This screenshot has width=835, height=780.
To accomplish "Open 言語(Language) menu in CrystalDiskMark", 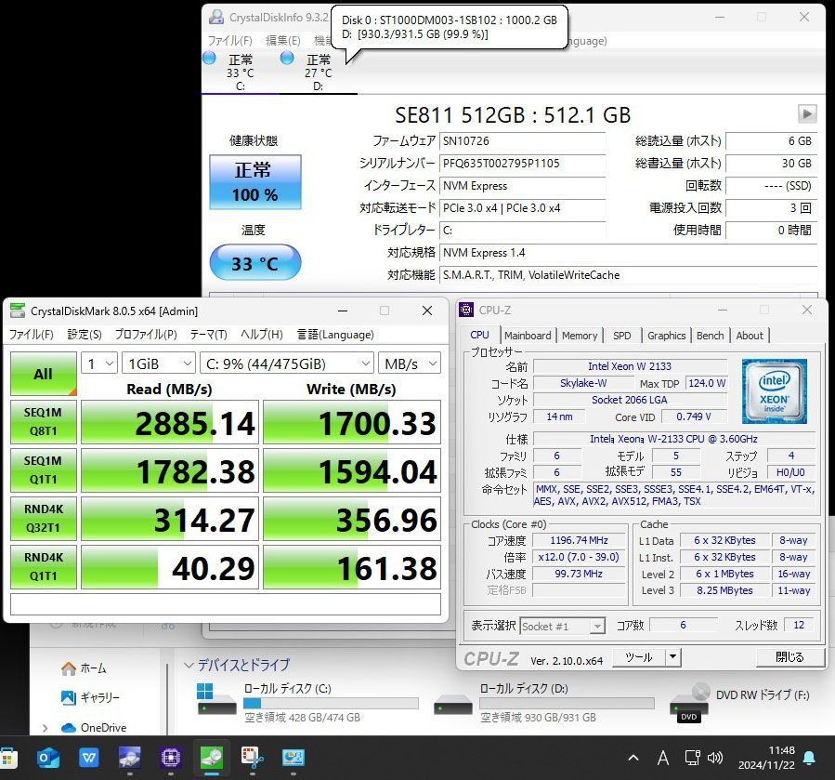I will pyautogui.click(x=335, y=335).
